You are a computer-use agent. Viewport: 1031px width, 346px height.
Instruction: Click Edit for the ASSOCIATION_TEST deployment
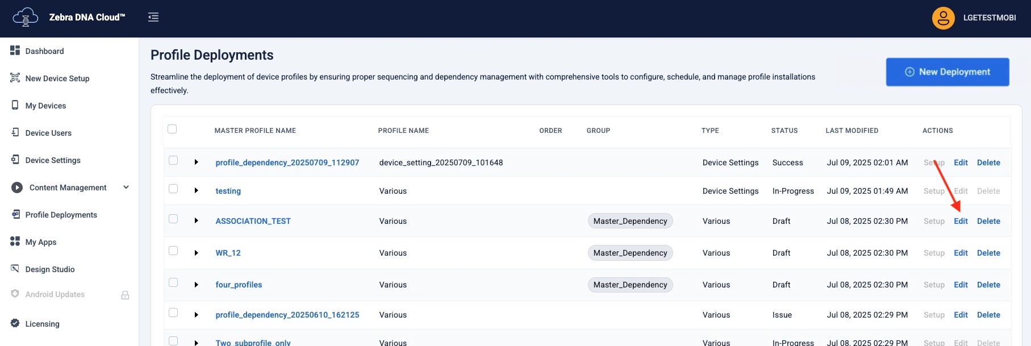tap(961, 221)
